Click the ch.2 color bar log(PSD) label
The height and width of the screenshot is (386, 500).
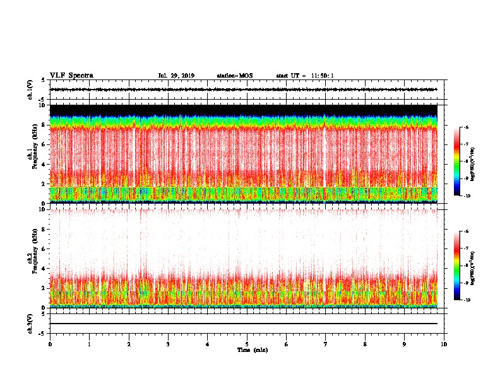[473, 269]
